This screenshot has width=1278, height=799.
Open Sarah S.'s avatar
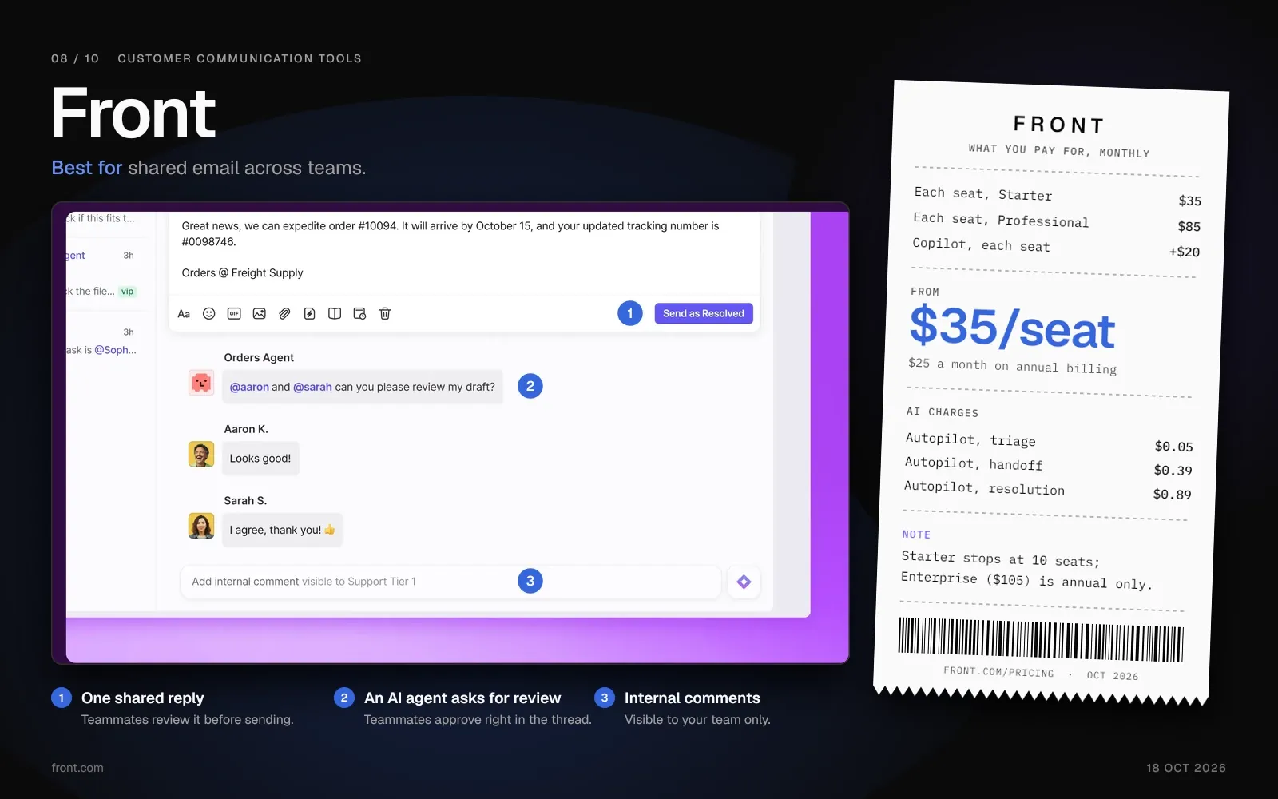201,526
